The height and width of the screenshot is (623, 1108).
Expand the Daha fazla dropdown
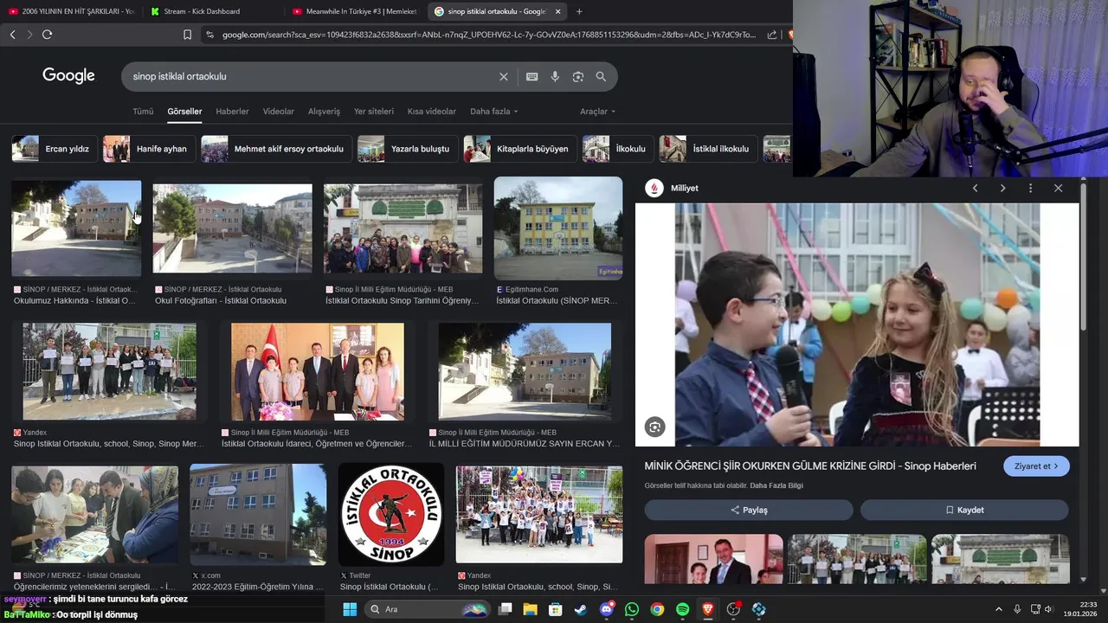tap(493, 112)
